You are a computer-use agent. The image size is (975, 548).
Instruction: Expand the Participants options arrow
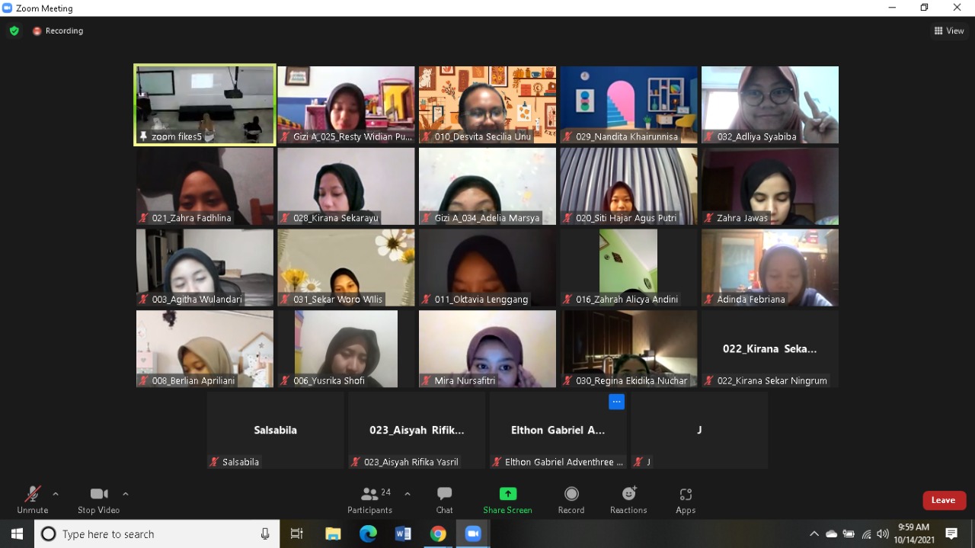(408, 494)
